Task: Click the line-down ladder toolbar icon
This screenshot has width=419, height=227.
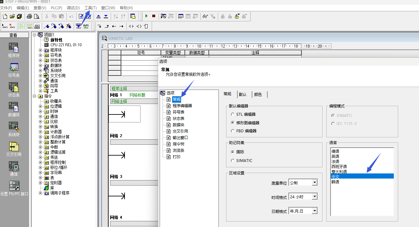Action: [x=99, y=26]
